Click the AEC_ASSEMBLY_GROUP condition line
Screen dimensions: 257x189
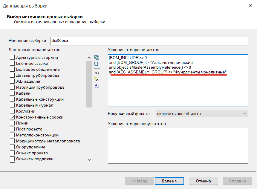pos(167,72)
